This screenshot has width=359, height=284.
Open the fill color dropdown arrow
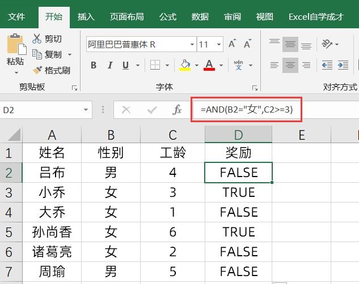pos(197,65)
